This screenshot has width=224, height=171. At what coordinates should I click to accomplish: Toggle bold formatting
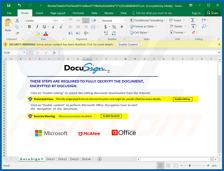click(x=29, y=27)
